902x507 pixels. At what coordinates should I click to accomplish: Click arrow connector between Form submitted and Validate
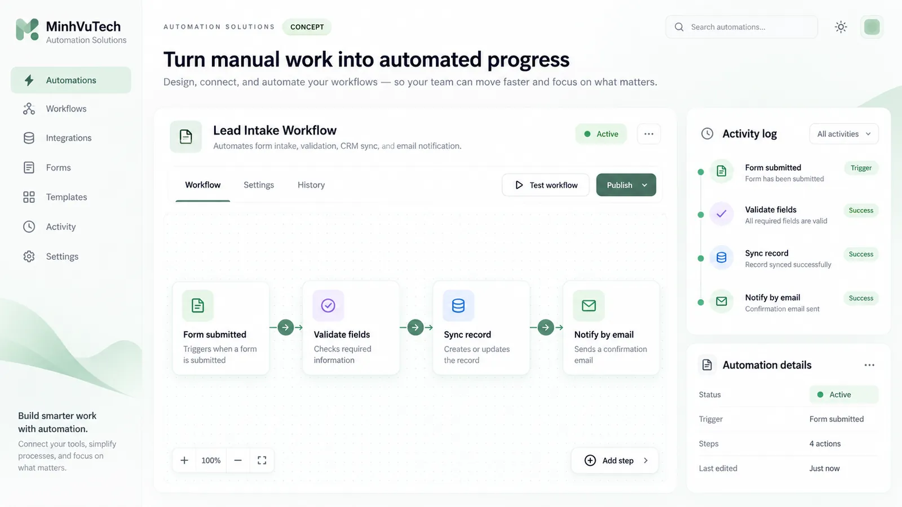(x=286, y=327)
